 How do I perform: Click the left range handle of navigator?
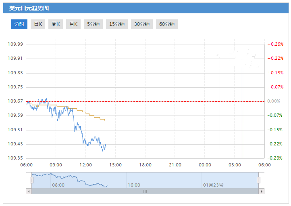tap(31, 180)
